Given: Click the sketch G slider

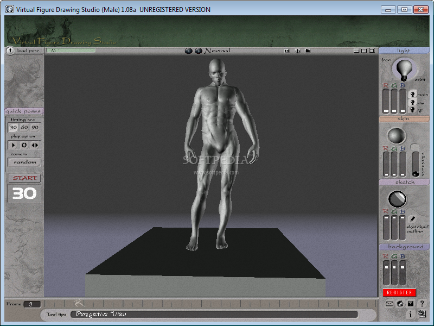Looking at the screenshot, I should (x=394, y=228).
